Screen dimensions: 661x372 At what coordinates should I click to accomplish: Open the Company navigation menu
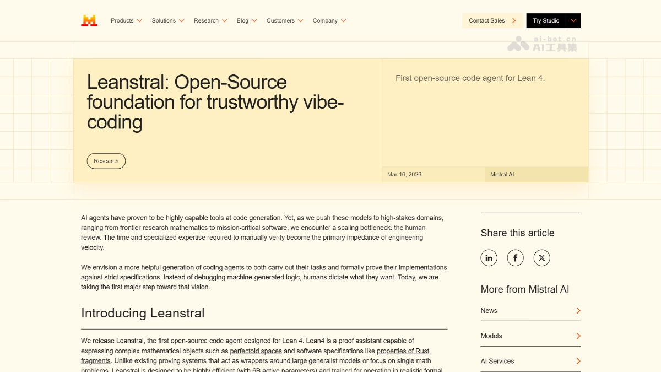tap(329, 21)
